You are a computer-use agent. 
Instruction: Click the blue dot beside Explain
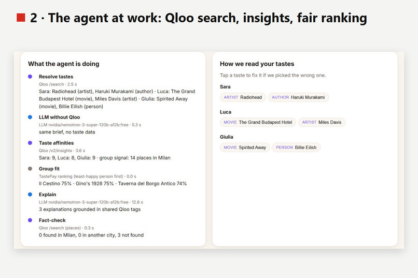pyautogui.click(x=30, y=195)
